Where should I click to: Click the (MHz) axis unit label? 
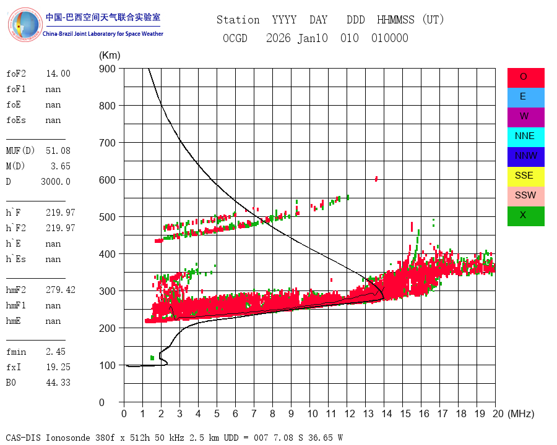[x=521, y=413]
